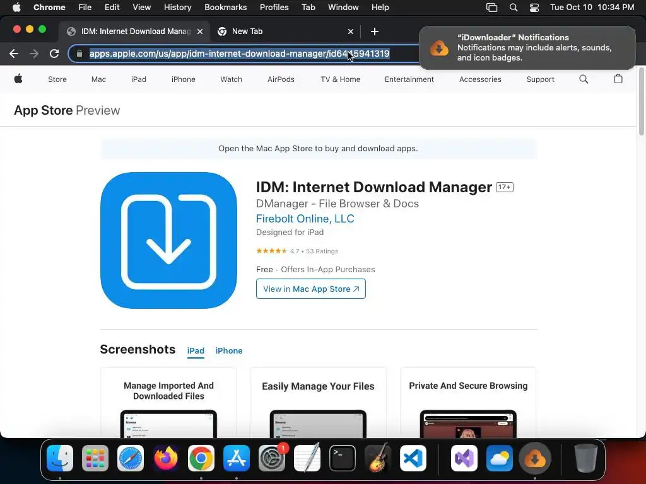Open App Store from the Dock
The image size is (646, 484).
237,458
